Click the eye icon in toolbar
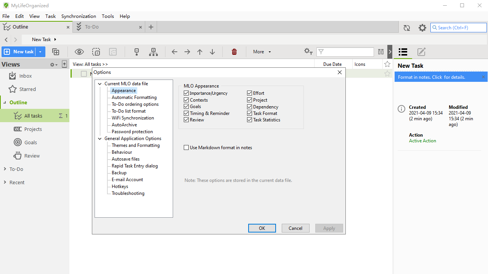This screenshot has width=488, height=274. [x=79, y=52]
